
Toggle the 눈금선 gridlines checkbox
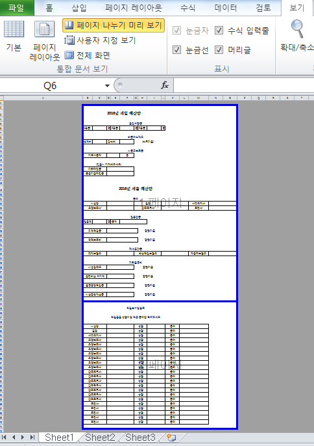(x=176, y=50)
